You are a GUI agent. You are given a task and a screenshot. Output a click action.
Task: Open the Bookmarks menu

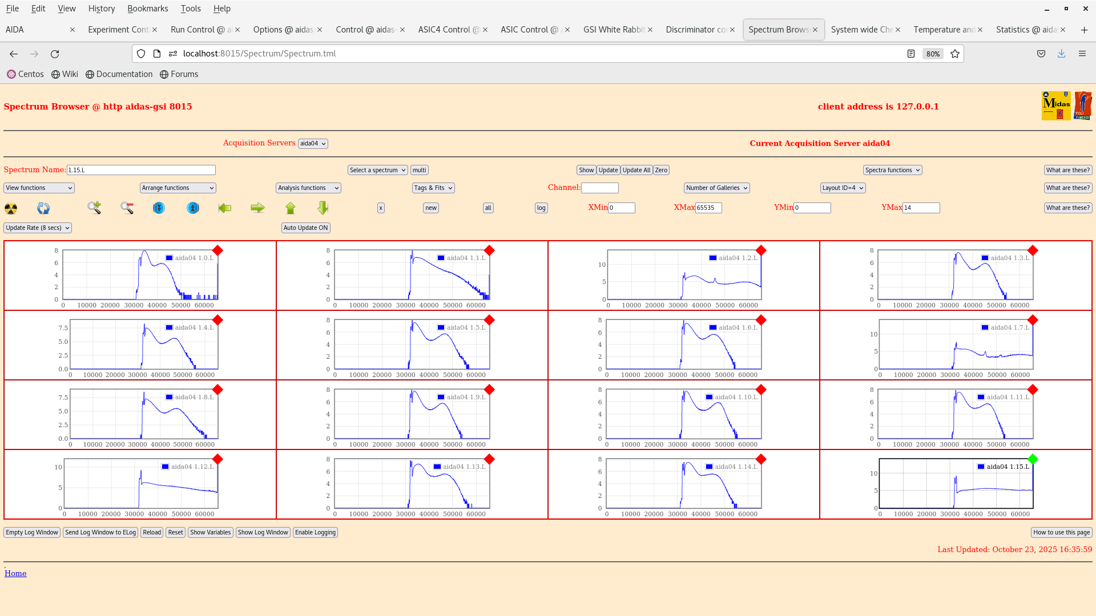pyautogui.click(x=148, y=8)
